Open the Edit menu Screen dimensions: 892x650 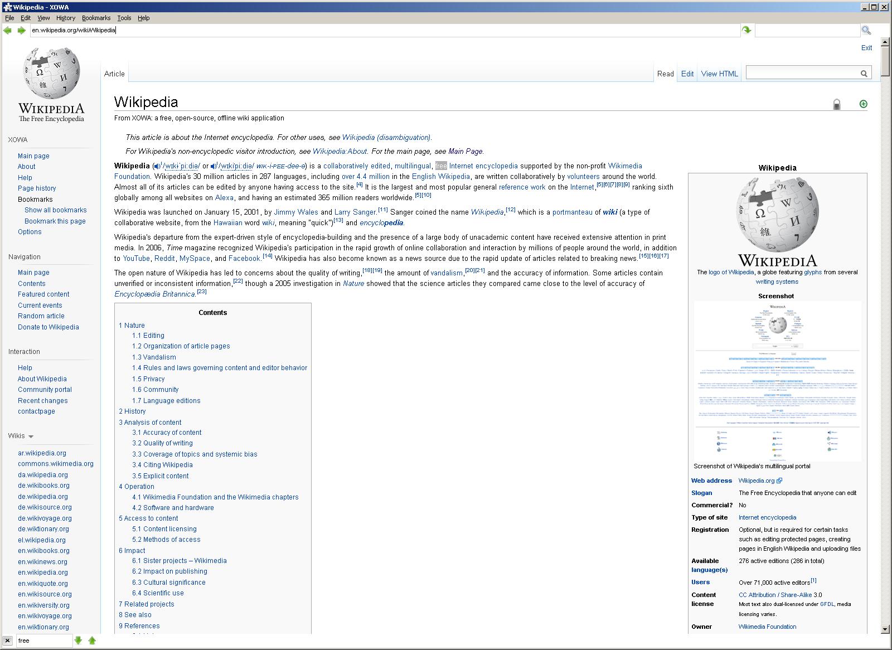point(26,18)
